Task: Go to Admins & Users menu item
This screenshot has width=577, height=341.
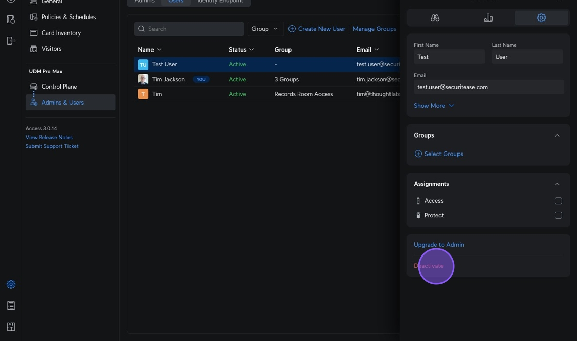Action: pyautogui.click(x=62, y=103)
